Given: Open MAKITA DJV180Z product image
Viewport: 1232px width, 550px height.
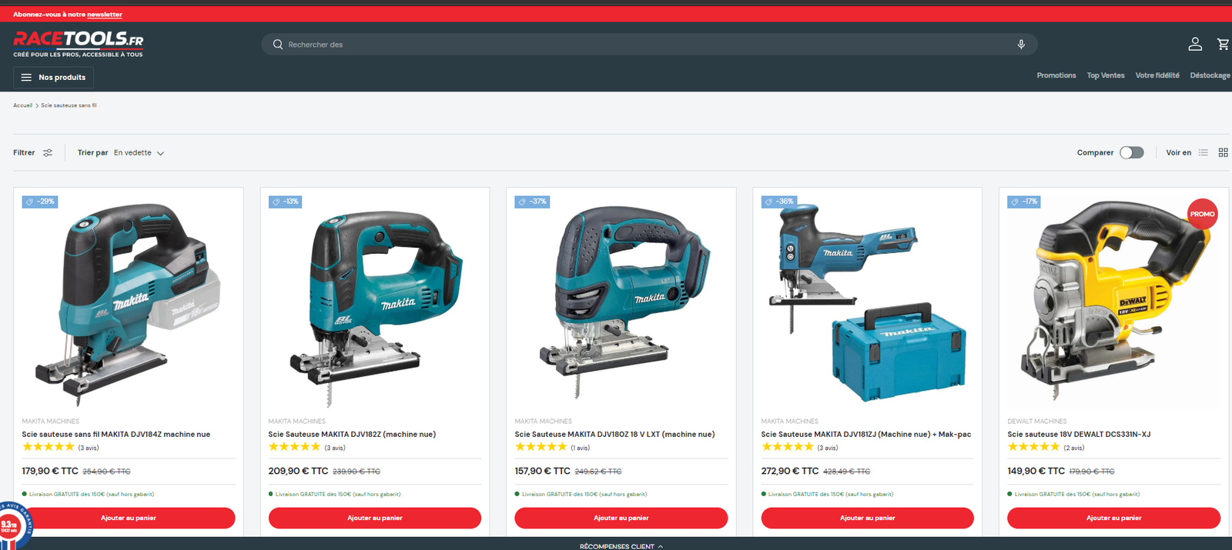Looking at the screenshot, I should coord(621,304).
